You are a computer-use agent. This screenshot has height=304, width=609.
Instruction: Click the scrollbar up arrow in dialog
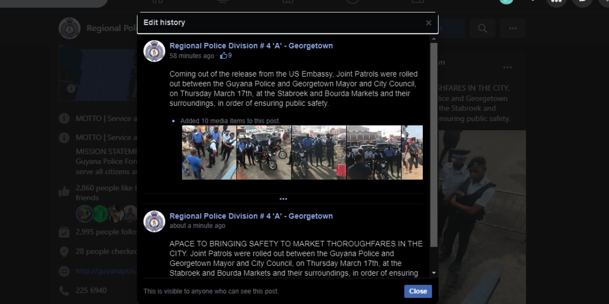click(x=434, y=39)
